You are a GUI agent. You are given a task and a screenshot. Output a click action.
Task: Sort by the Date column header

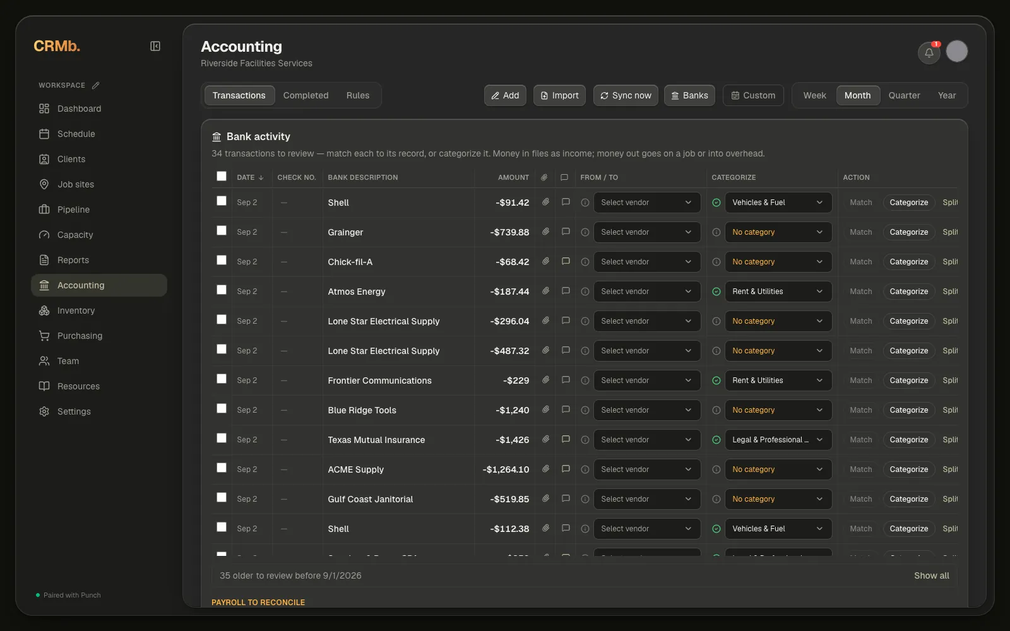click(250, 177)
